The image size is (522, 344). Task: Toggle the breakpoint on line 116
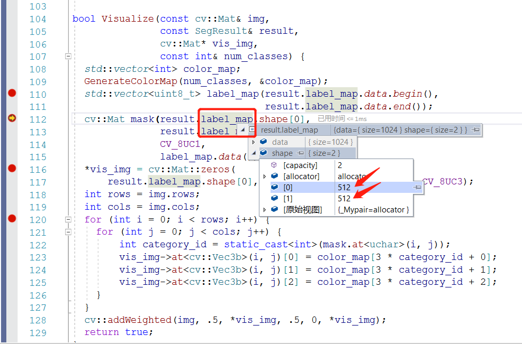(12, 169)
